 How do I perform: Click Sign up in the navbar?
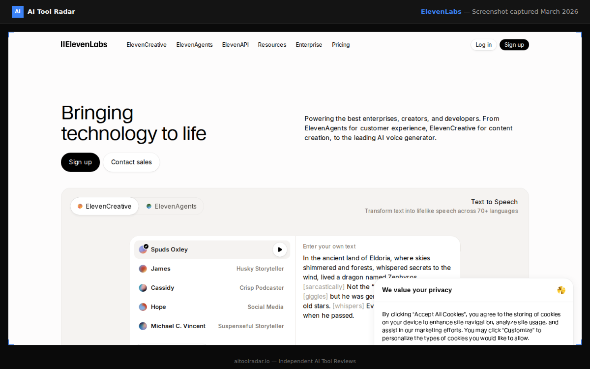[514, 45]
